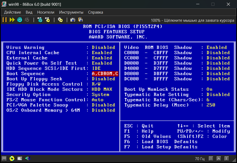Click the 'IDE' HDD sequence value
The width and height of the screenshot is (237, 163).
click(x=96, y=68)
